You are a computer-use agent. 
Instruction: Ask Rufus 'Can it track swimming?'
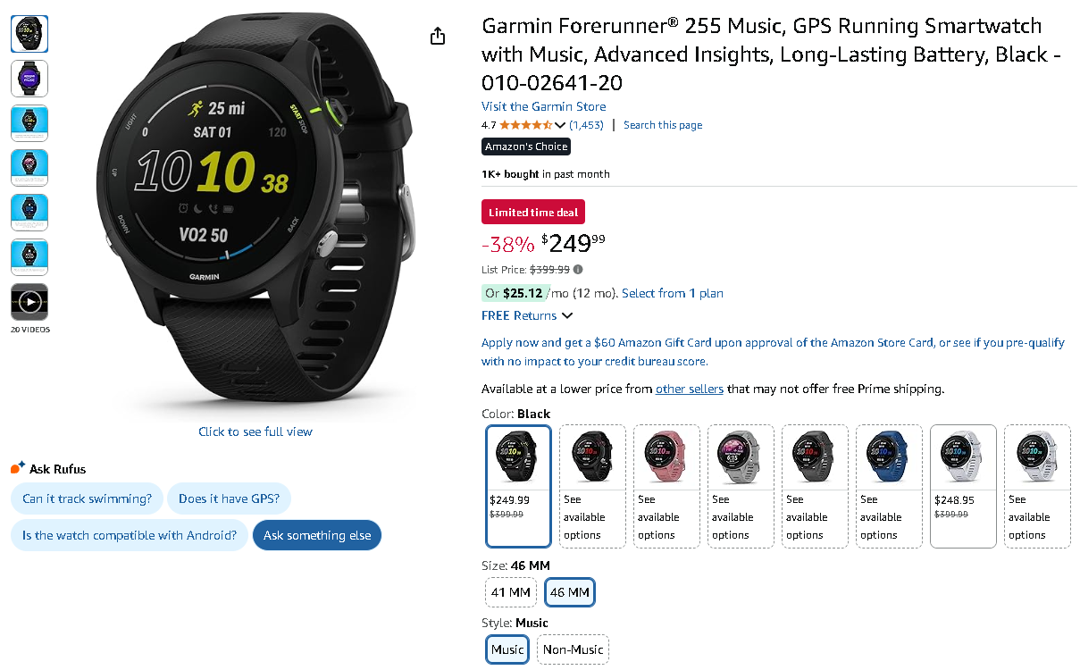[x=87, y=498]
